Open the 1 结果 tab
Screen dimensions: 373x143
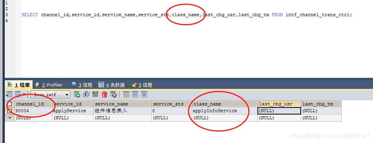[x=19, y=85]
